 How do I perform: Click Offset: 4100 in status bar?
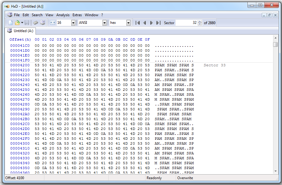(x=15, y=178)
